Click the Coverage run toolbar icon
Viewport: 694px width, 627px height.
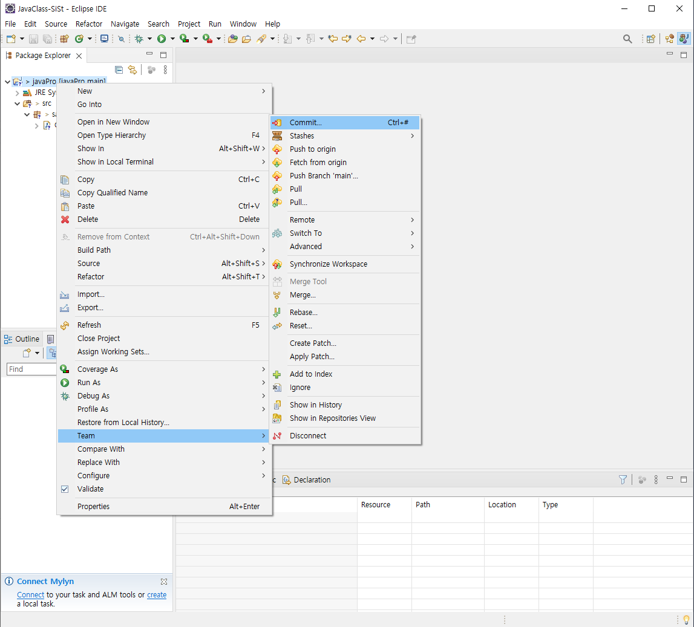point(185,39)
